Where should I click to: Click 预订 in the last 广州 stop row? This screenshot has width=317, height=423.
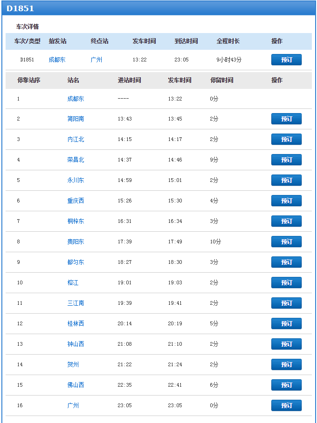point(286,405)
